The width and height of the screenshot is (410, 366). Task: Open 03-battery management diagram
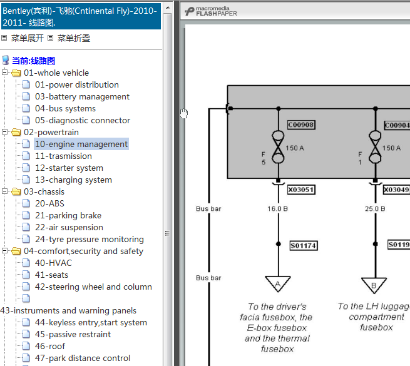pos(82,97)
